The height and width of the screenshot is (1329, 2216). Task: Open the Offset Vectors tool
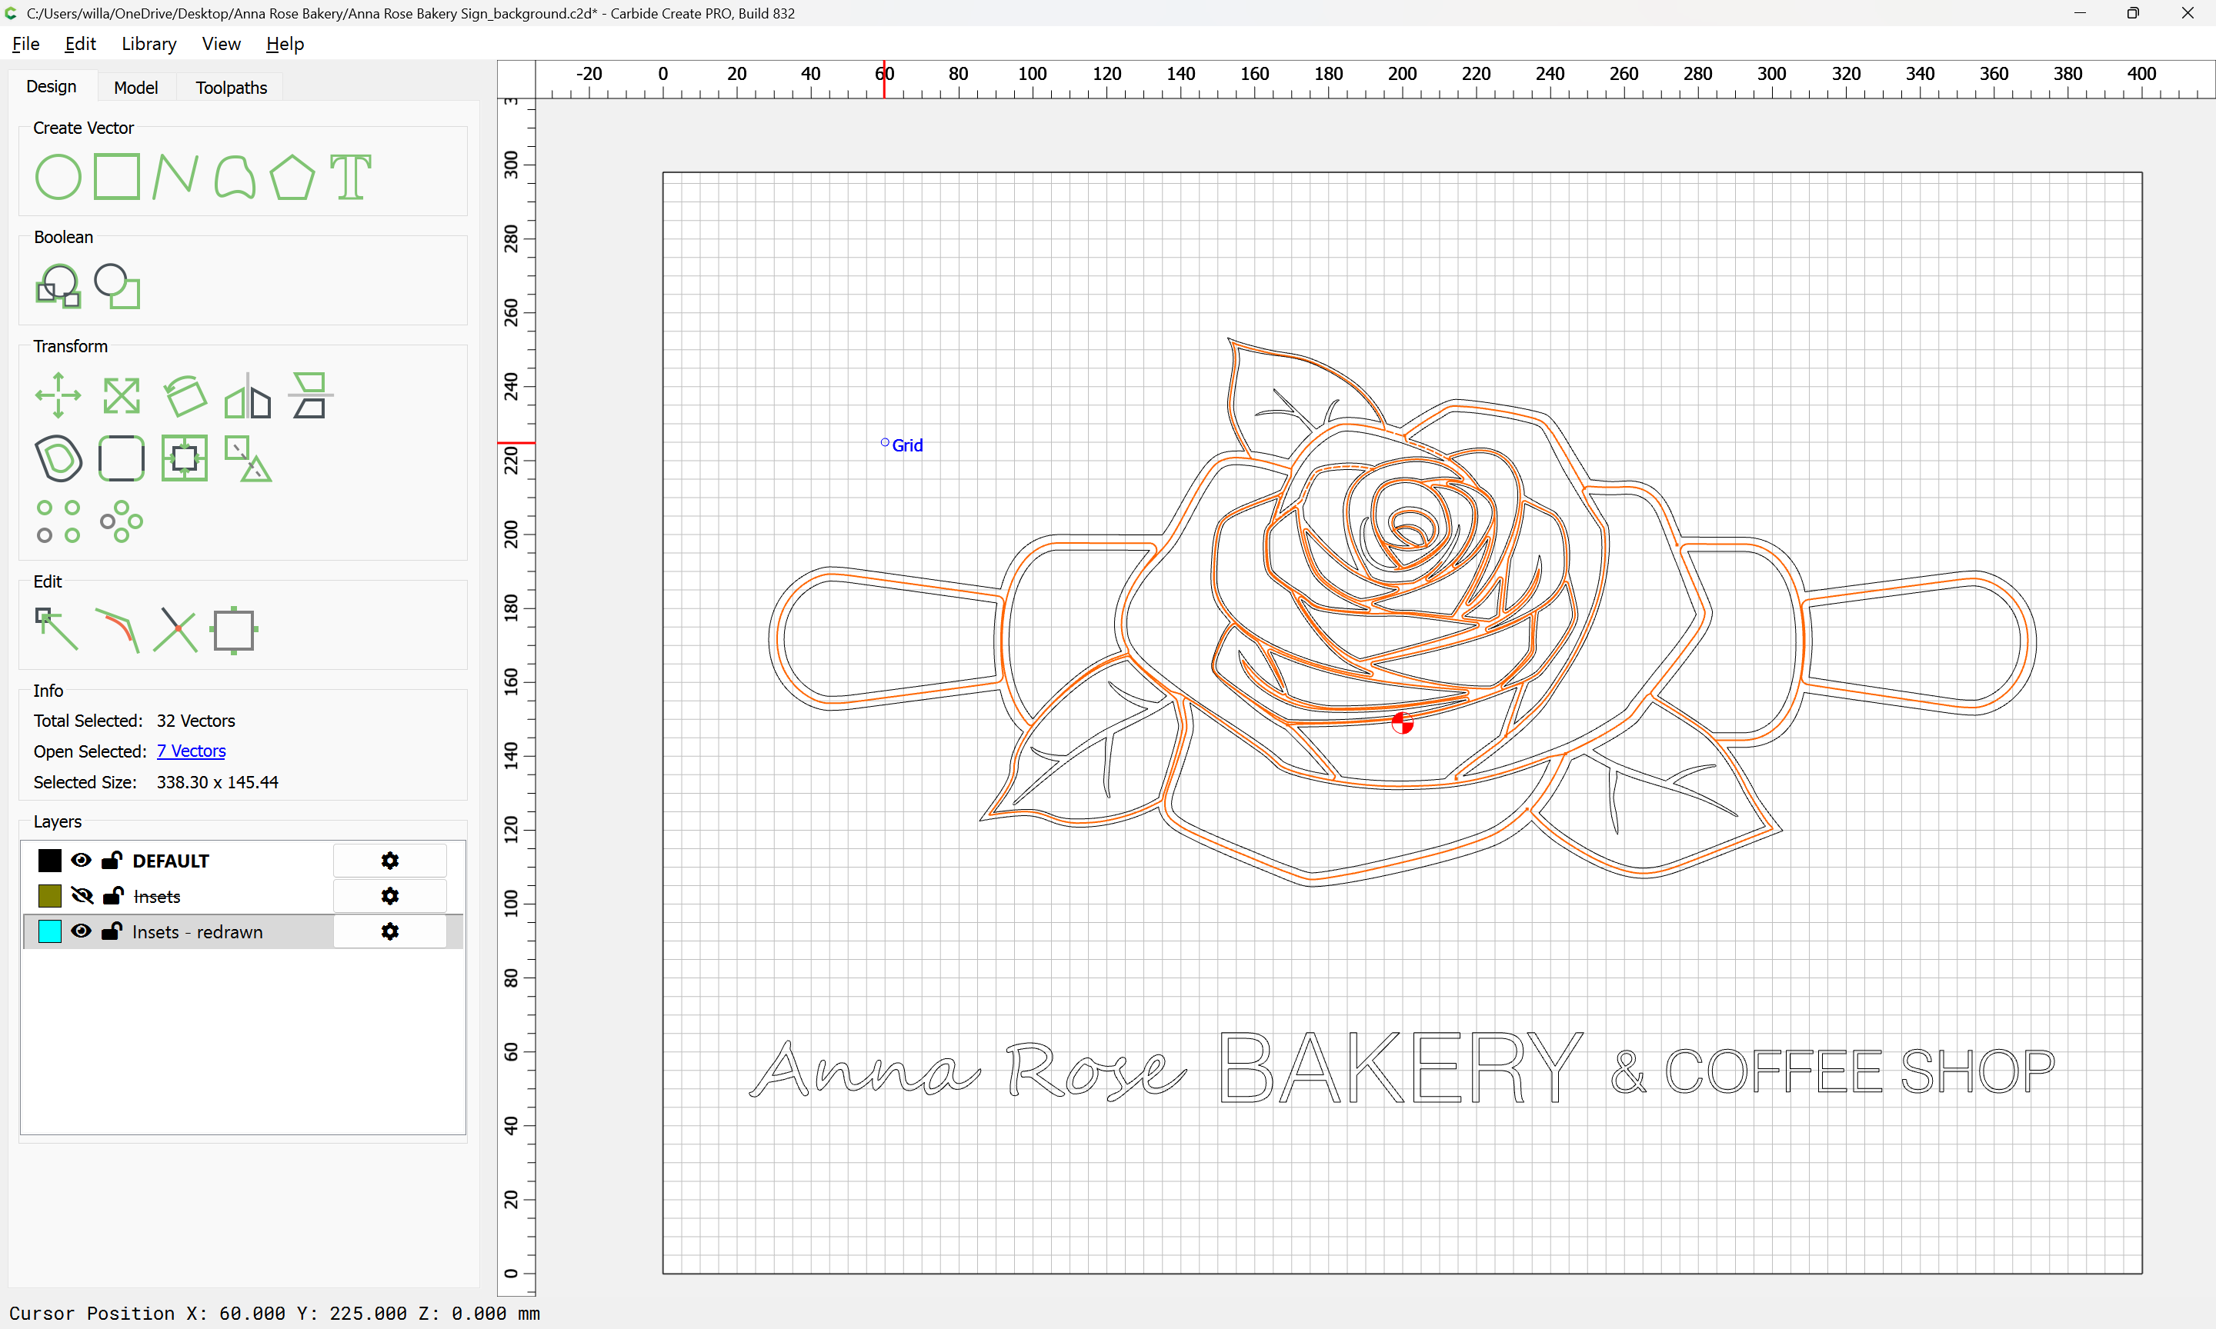pyautogui.click(x=58, y=458)
